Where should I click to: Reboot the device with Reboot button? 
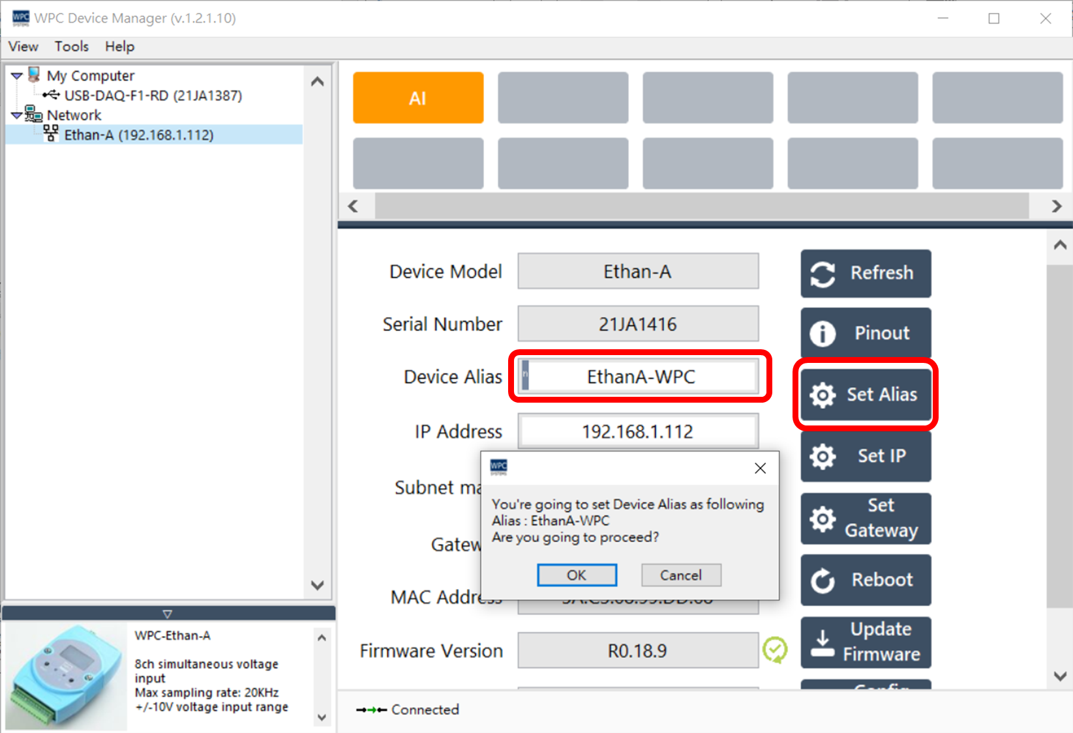point(865,580)
